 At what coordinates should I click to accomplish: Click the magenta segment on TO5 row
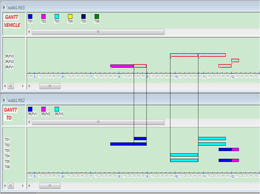235,160
